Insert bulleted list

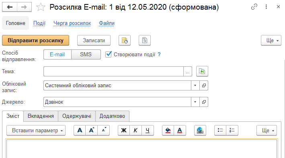point(220,130)
